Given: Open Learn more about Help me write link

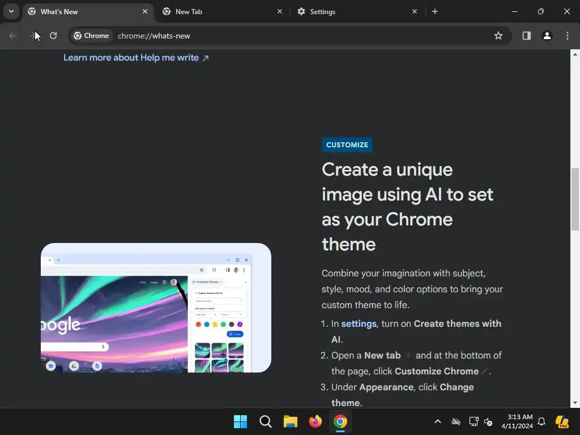Looking at the screenshot, I should pyautogui.click(x=136, y=58).
